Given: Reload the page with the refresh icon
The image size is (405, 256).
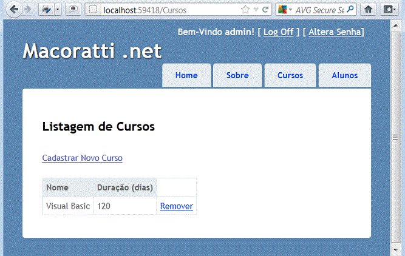Looking at the screenshot, I should 265,10.
